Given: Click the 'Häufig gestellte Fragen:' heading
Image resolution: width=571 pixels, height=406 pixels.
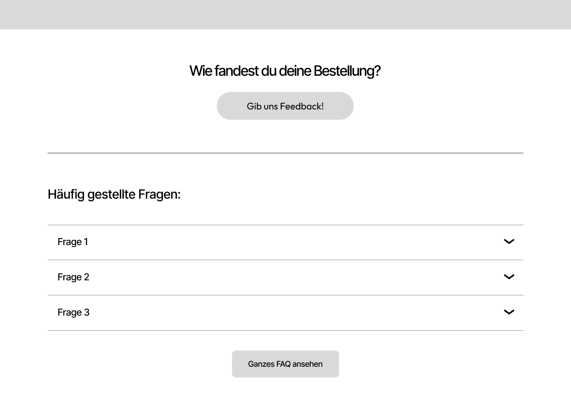Looking at the screenshot, I should tap(114, 194).
